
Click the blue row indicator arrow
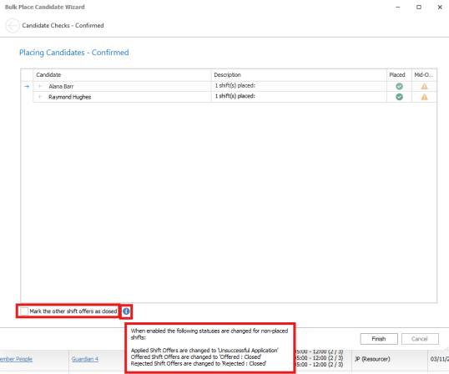[27, 87]
